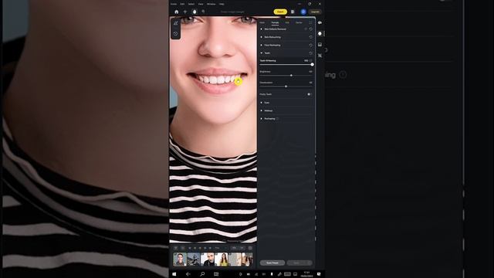Collapse the Teeth section

click(x=262, y=53)
